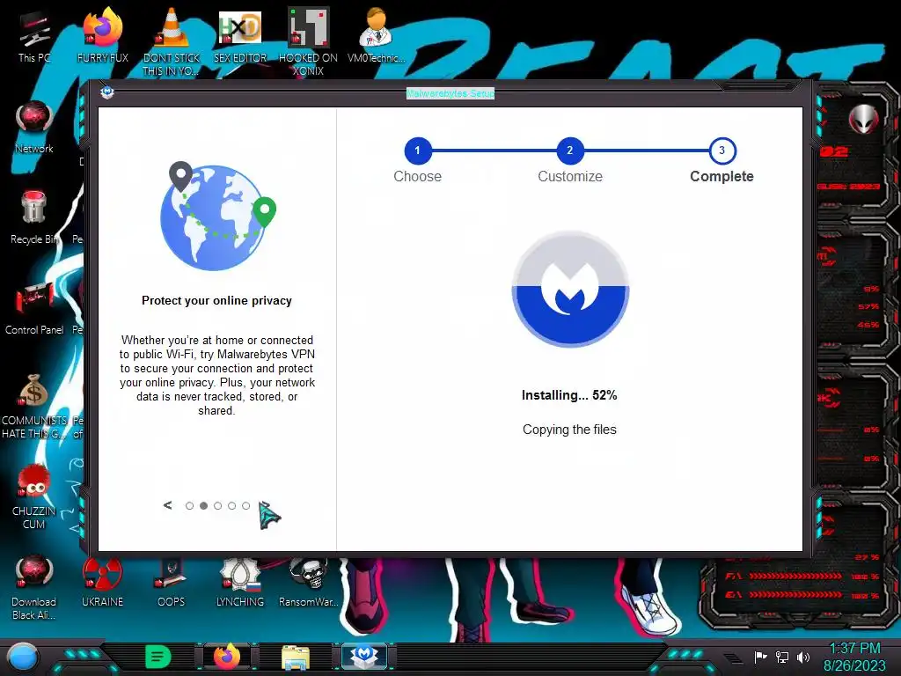Open the Recycle Bin icon
Viewport: 901px width, 676px height.
pos(34,217)
